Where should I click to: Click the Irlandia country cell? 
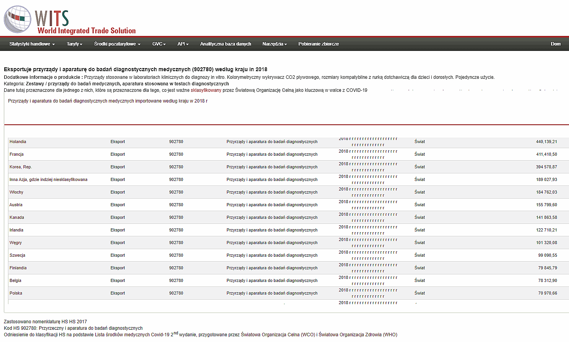(16, 230)
